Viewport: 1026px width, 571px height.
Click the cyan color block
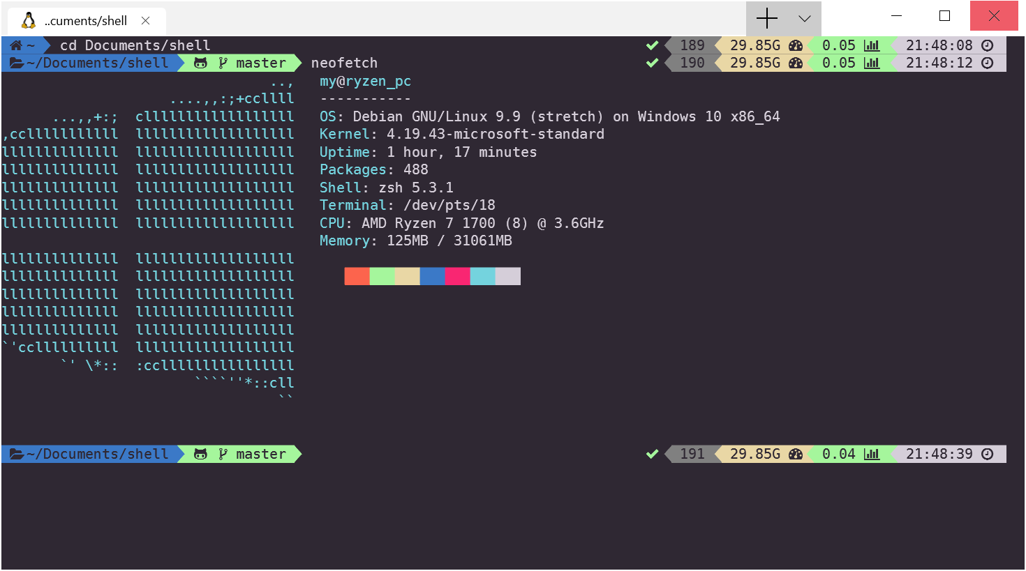point(482,276)
